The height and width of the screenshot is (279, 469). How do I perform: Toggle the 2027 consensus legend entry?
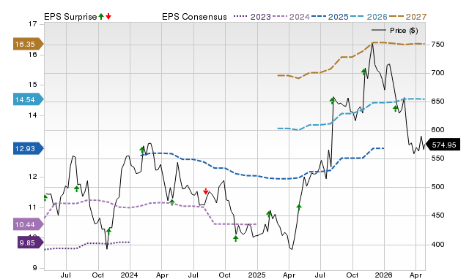coord(407,17)
